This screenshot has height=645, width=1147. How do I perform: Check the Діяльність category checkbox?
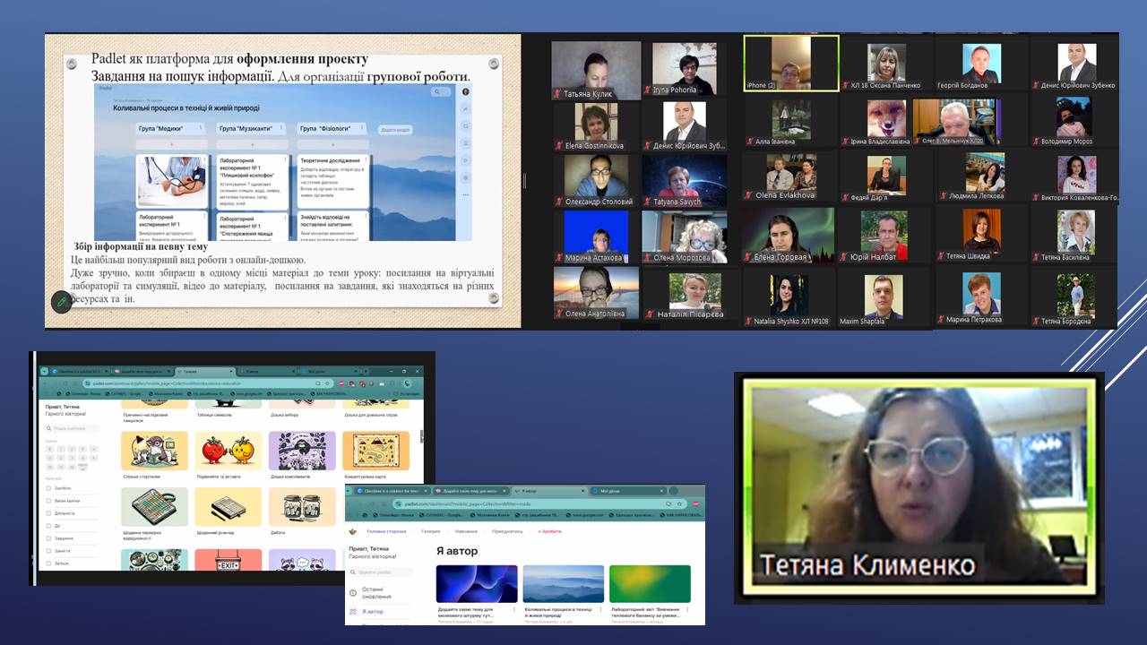(48, 513)
